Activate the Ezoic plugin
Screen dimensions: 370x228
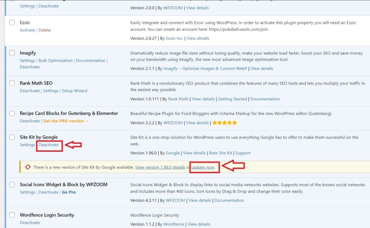[27, 30]
